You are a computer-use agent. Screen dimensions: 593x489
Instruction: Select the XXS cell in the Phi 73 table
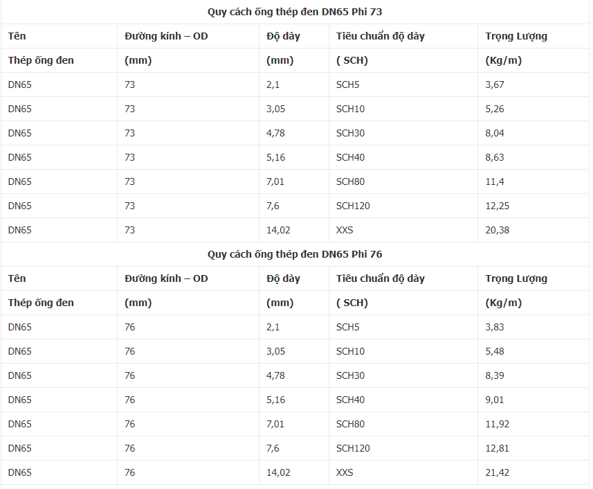tap(345, 230)
